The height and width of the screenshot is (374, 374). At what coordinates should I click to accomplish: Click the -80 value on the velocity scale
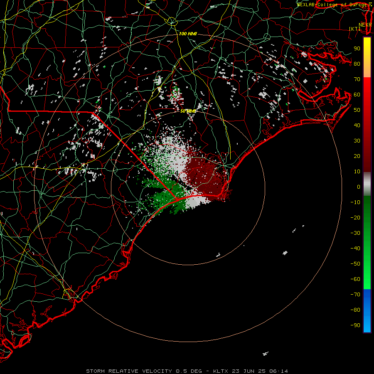point(355,310)
